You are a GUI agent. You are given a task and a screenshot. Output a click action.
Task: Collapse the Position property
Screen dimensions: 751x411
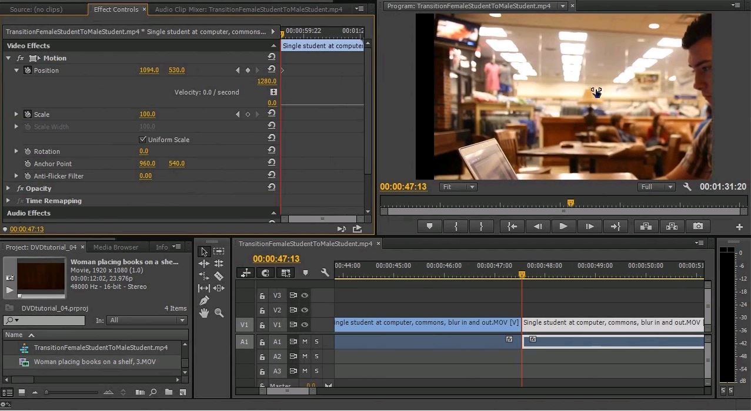click(16, 70)
